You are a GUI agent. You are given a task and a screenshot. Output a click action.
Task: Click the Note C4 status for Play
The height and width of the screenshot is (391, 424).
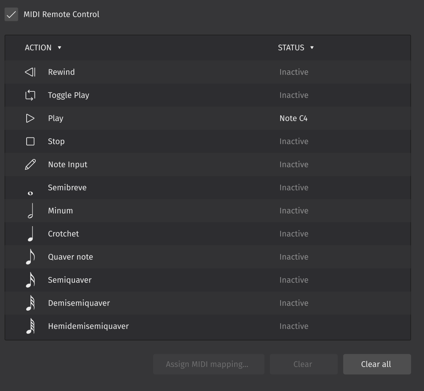point(294,118)
